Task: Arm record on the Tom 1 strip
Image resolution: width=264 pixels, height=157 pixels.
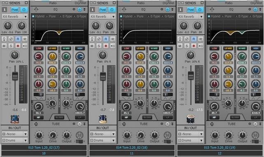Action: coord(18,46)
